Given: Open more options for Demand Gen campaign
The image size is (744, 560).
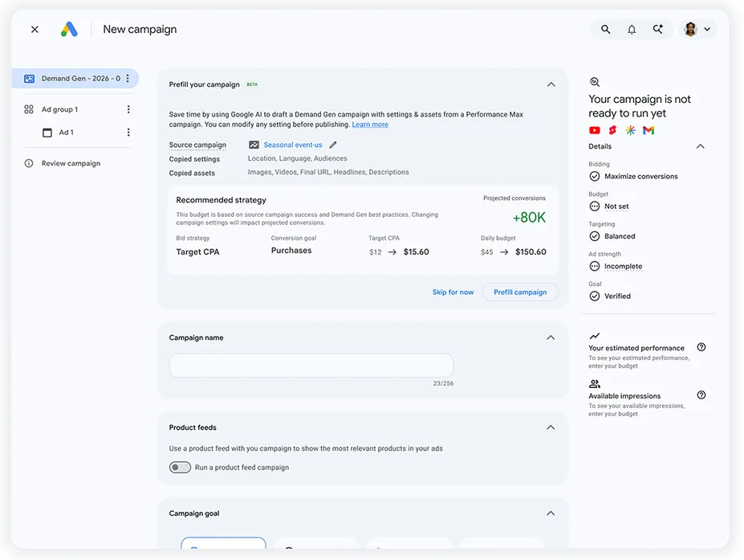Looking at the screenshot, I should (x=128, y=79).
